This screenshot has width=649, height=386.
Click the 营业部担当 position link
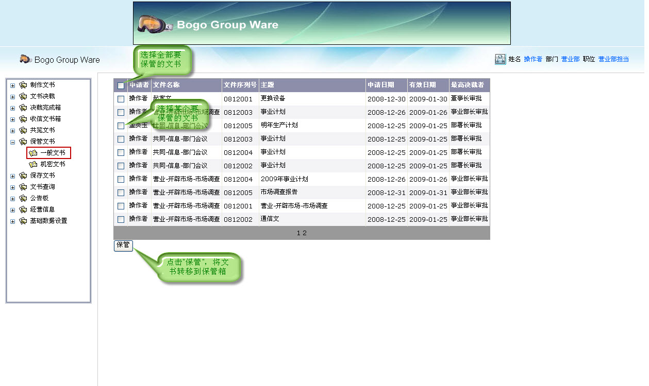click(613, 59)
